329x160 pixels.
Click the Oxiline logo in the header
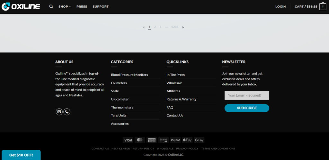click(x=21, y=6)
